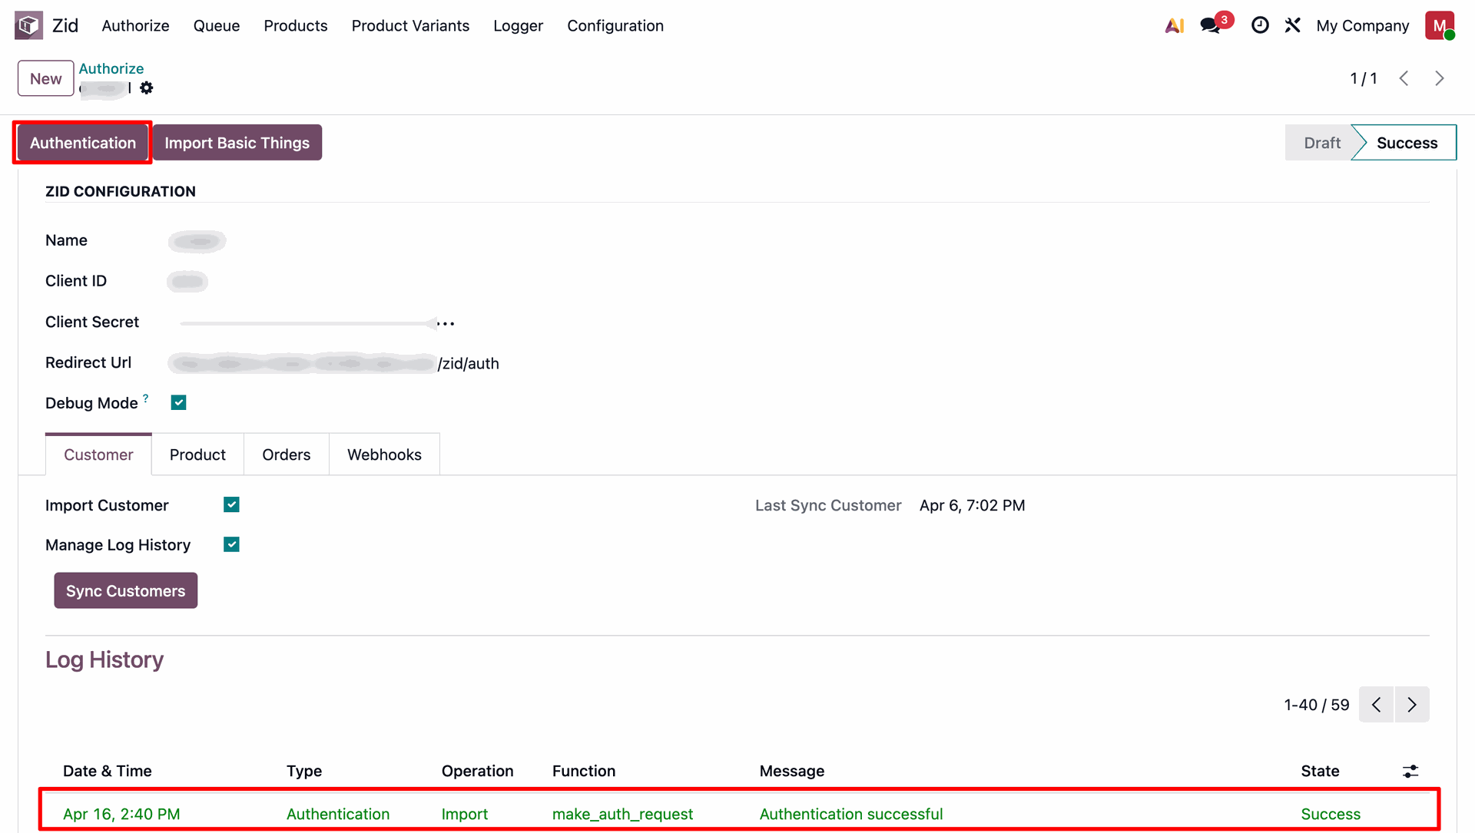Switch to the Webhooks tab
The image size is (1475, 833).
point(384,455)
